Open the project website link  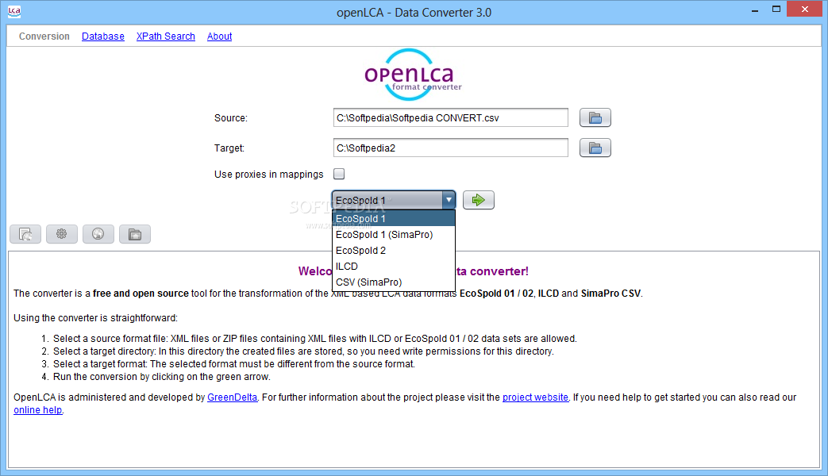click(535, 397)
